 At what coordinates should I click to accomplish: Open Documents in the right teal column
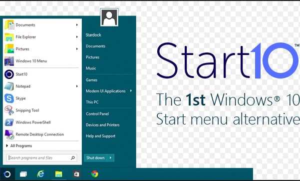click(95, 46)
